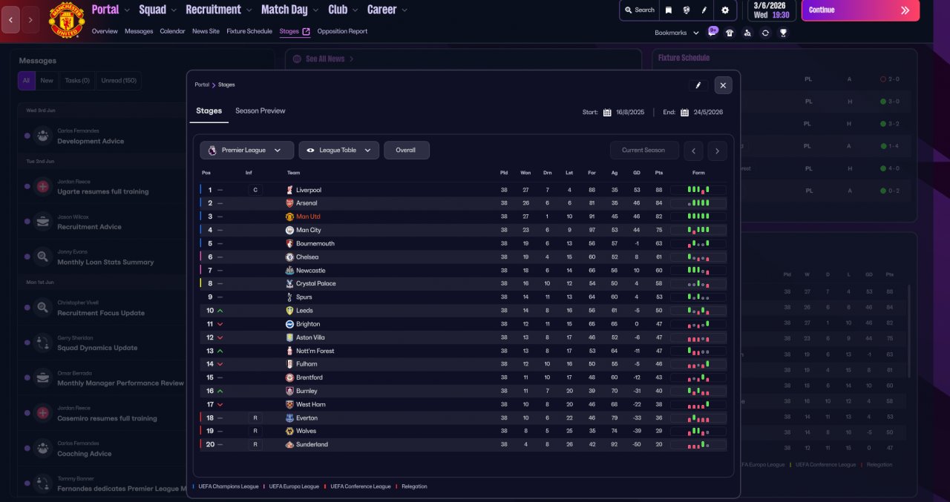Image resolution: width=950 pixels, height=502 pixels.
Task: Select the Unread (150) filter
Action: coord(118,81)
